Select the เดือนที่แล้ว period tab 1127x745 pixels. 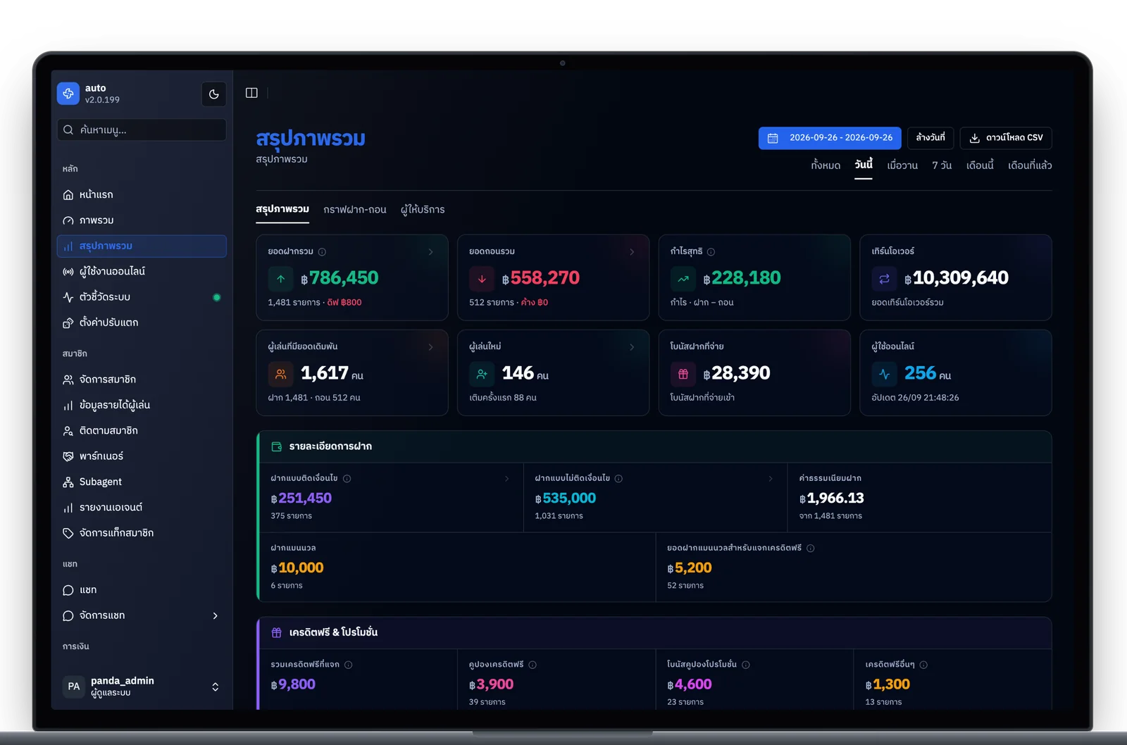coord(1030,165)
